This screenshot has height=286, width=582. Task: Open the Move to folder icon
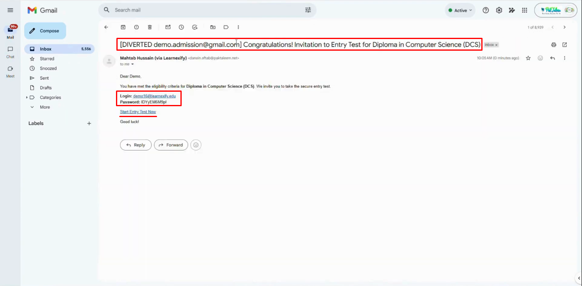pos(213,27)
